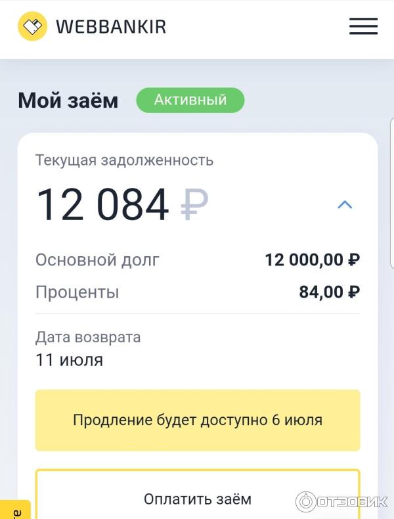
Task: Click the 11 июля return date
Action: 69,360
